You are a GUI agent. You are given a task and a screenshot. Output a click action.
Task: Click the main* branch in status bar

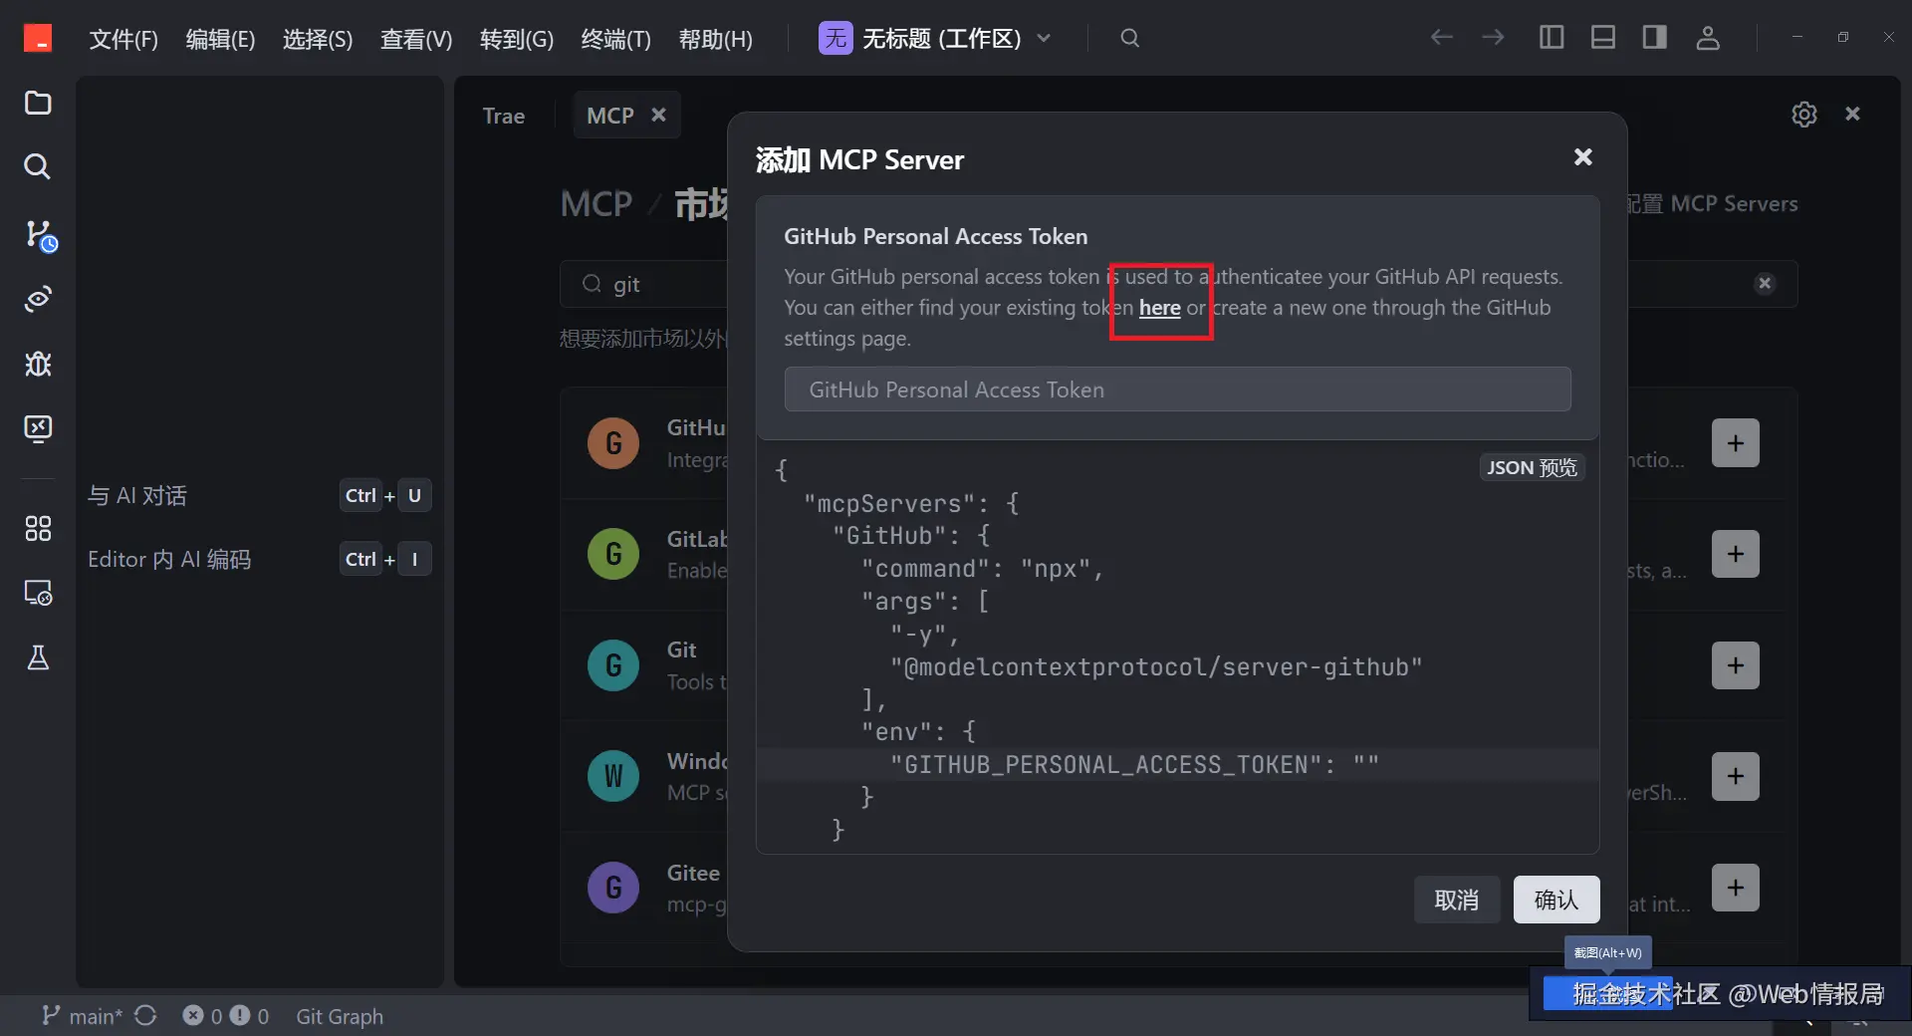[82, 1016]
